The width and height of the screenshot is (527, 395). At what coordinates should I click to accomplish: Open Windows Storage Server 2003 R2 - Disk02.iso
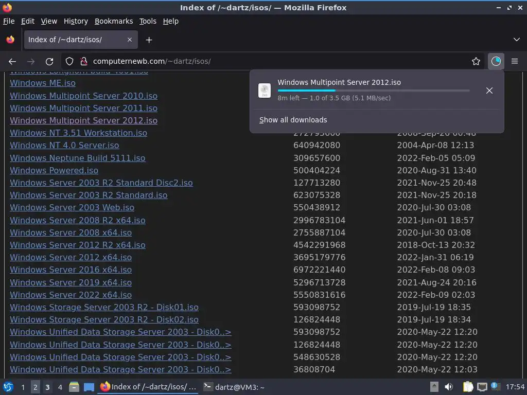tap(104, 319)
